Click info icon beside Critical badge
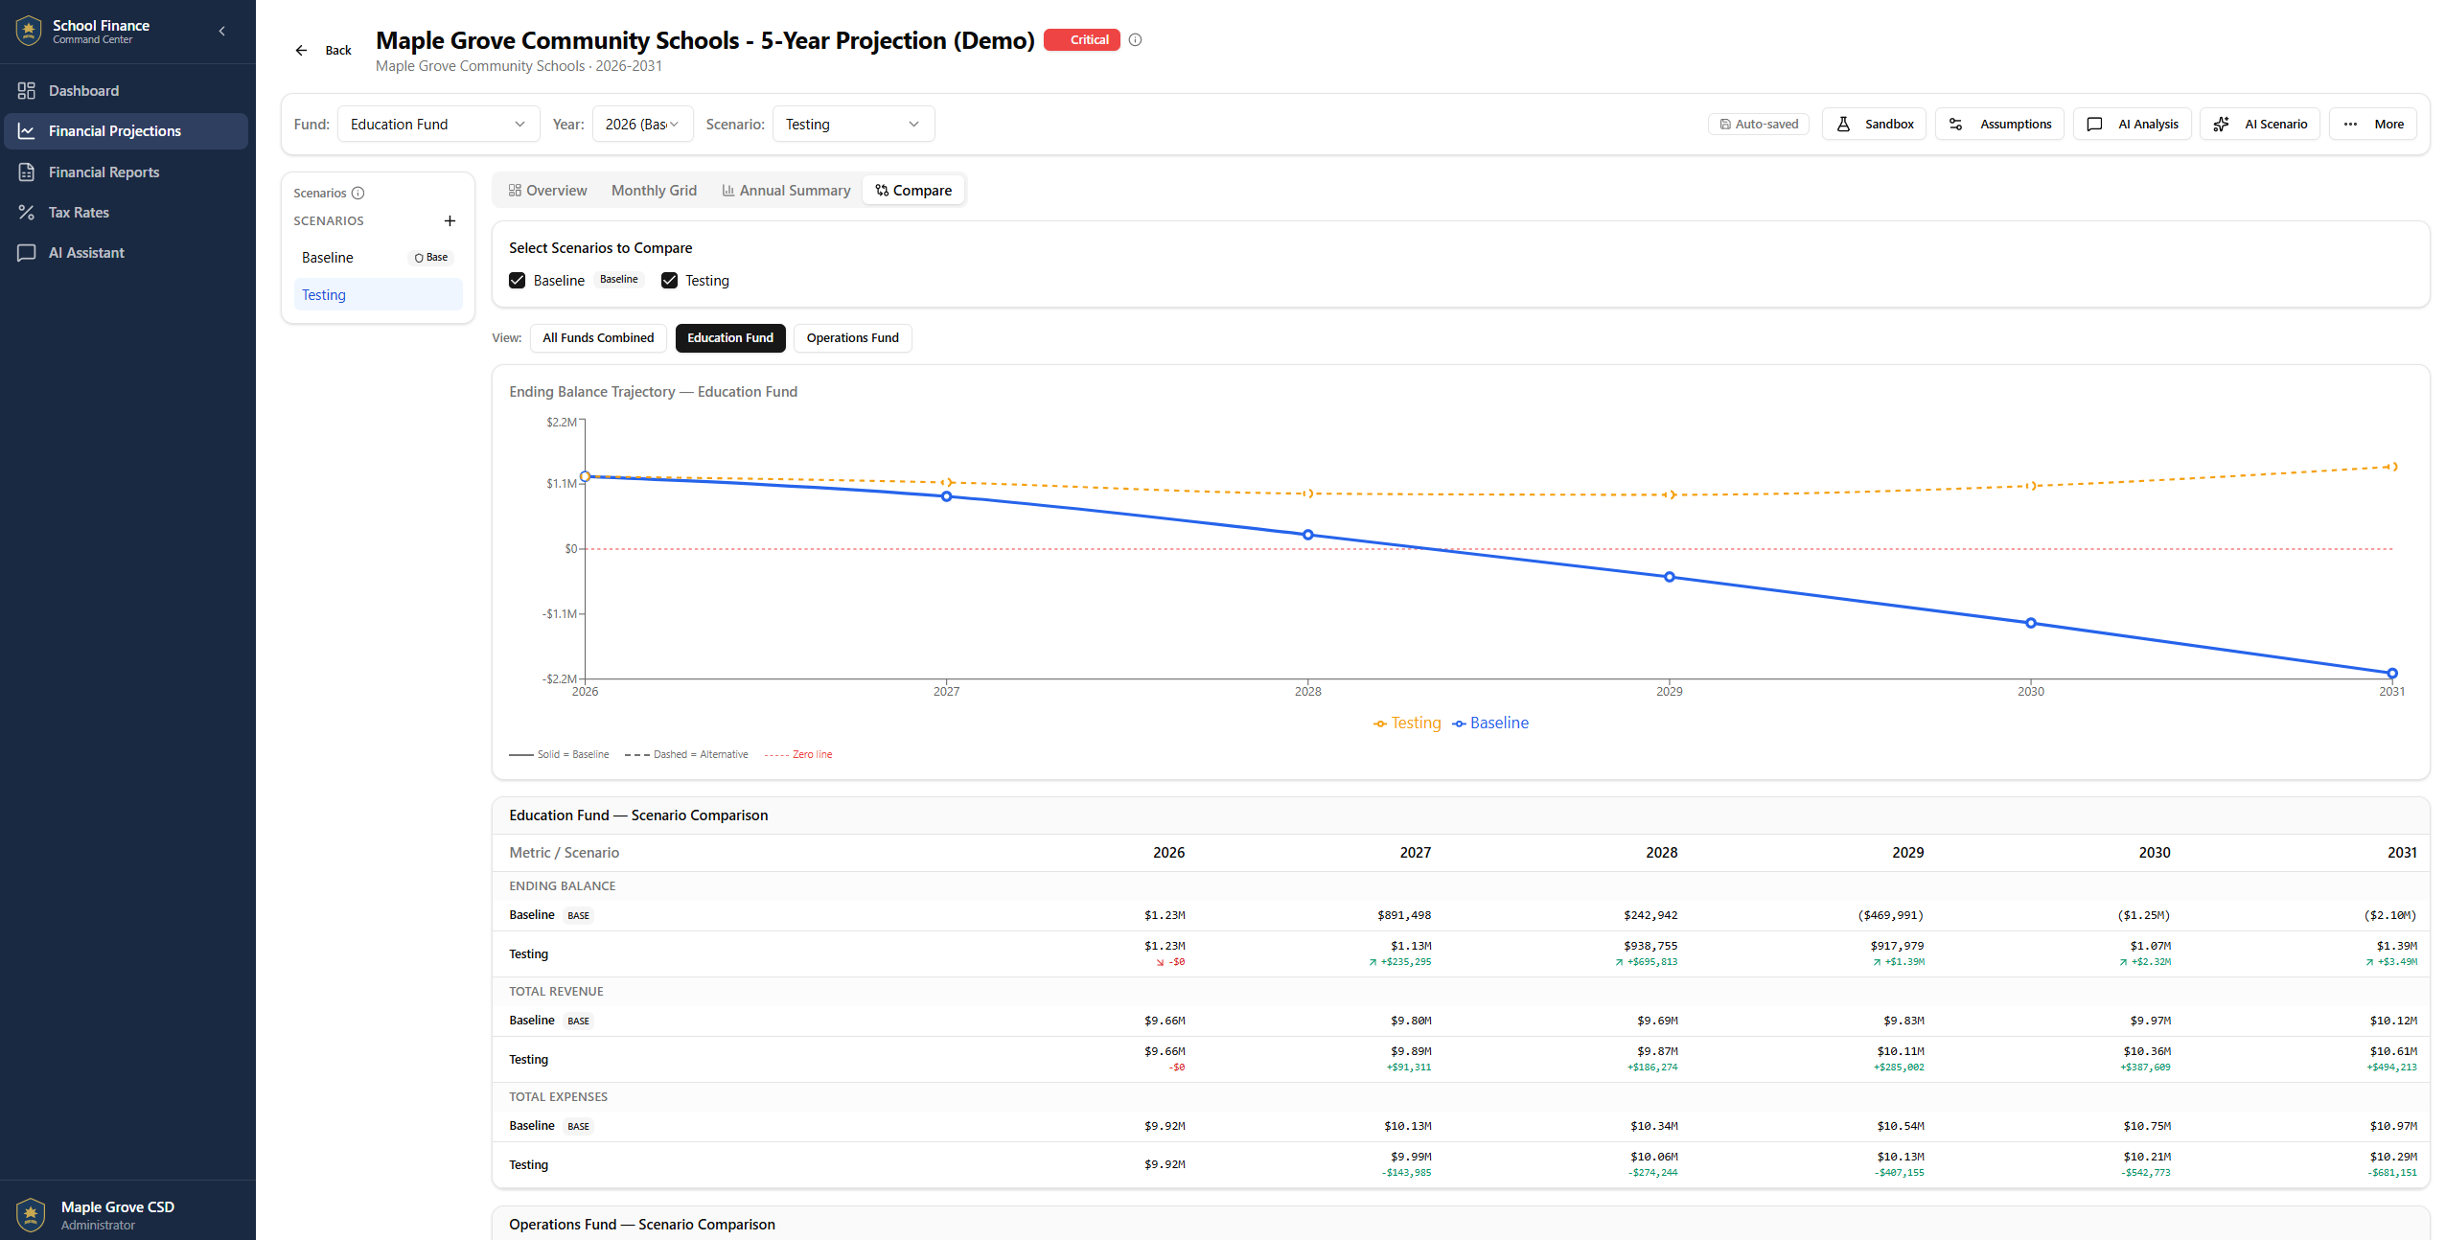Screen dimensions: 2446x1240 (x=1135, y=40)
